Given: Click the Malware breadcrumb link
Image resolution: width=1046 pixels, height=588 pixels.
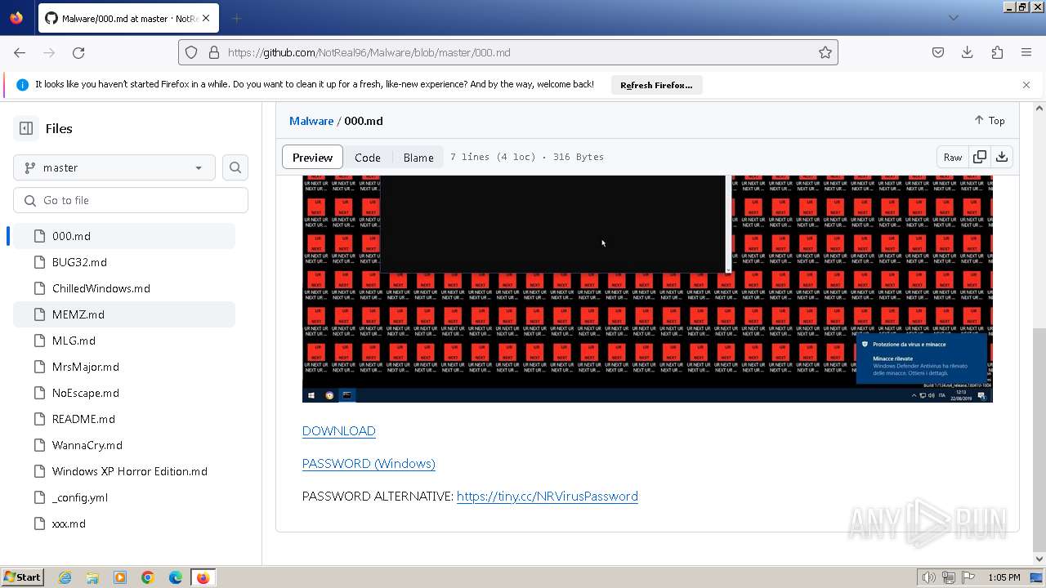Looking at the screenshot, I should point(311,121).
